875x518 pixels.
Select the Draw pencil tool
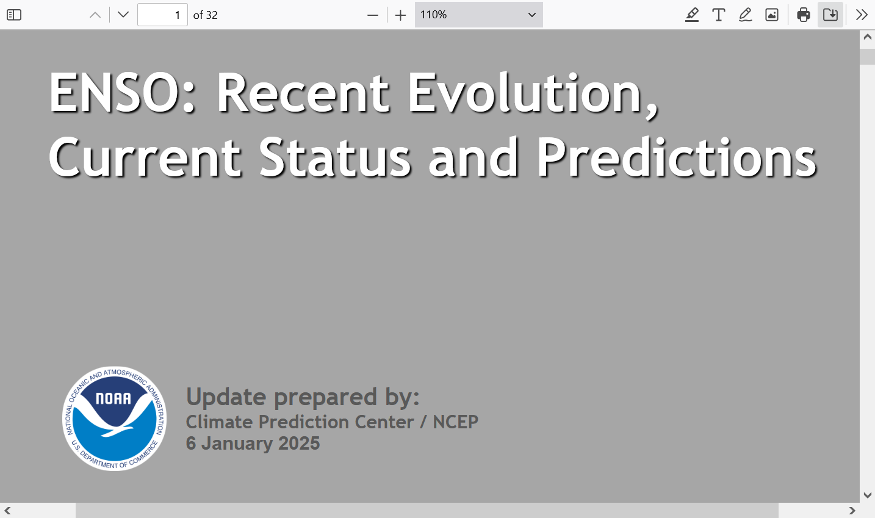click(745, 15)
